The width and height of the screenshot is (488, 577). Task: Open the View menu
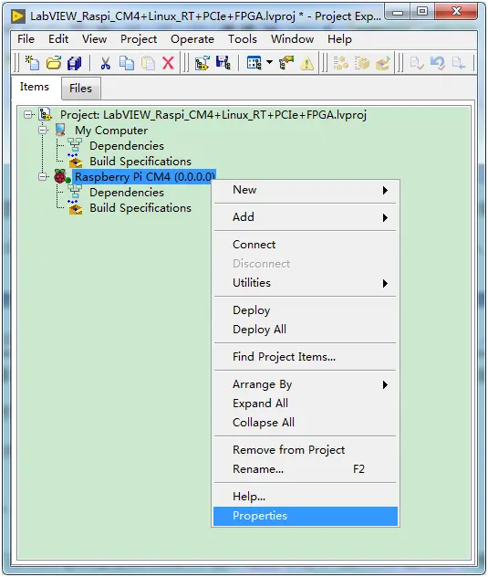(x=94, y=39)
